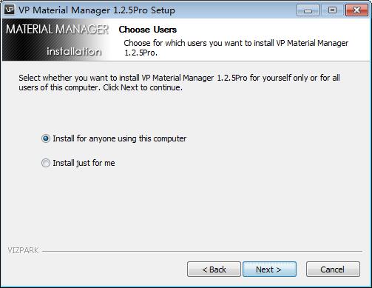Maximize the Setup window
The image size is (372, 288).
332,10
